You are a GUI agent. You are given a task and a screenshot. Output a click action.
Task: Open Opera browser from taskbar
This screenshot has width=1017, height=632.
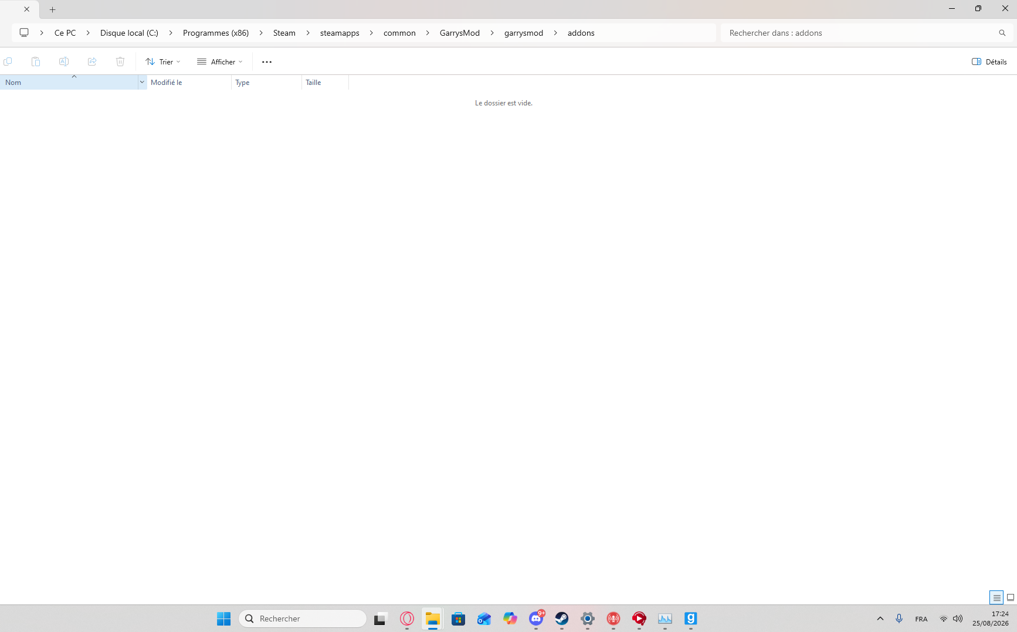[407, 619]
